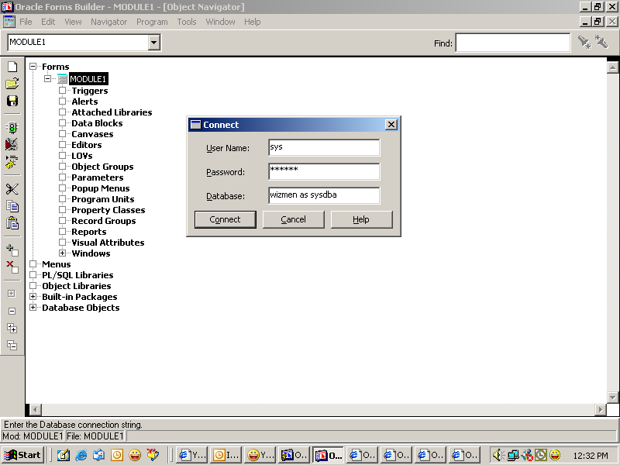Screen dimensions: 620x465
Task: Click the vertical scrollbar down arrow
Action: tap(612, 397)
